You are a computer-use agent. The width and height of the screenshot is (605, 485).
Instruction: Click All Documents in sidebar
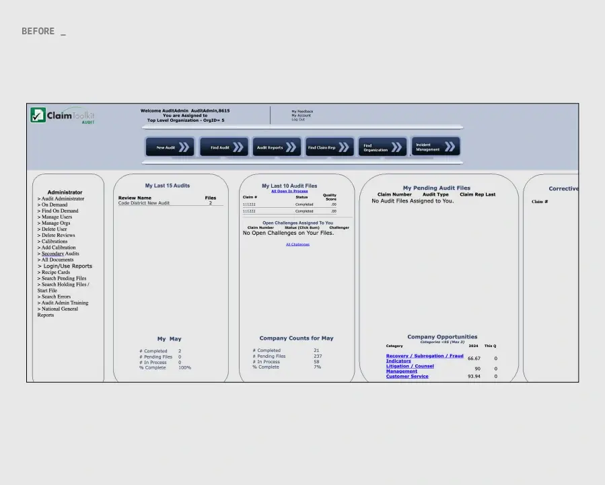point(56,260)
